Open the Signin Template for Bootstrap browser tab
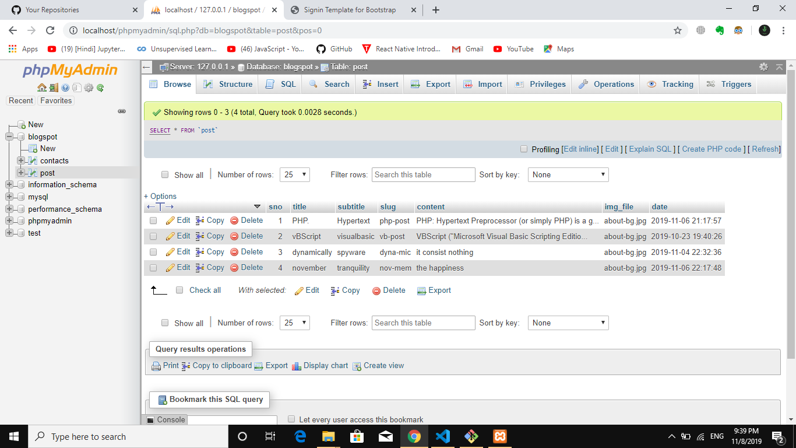The height and width of the screenshot is (448, 796). [x=354, y=10]
